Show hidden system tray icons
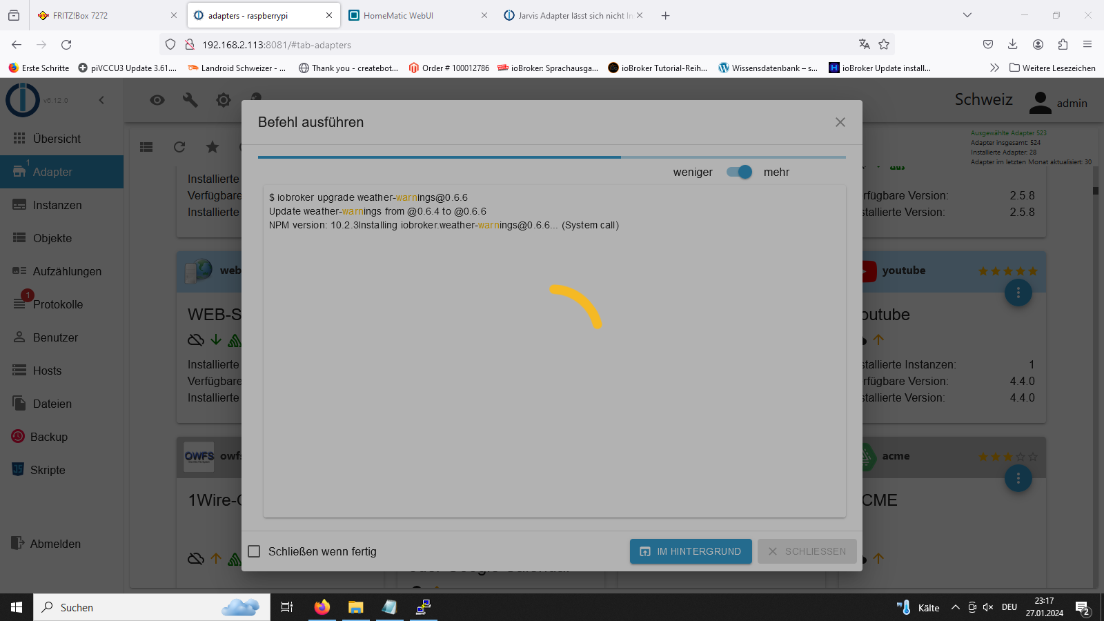Screen dimensions: 1104x621 (955, 607)
